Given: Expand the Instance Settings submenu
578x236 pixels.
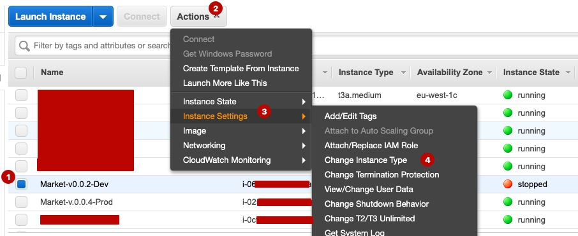Looking at the screenshot, I should (241, 116).
